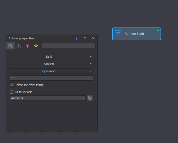Image resolution: width=178 pixels, height=143 pixels.
Task: Click the line number input field
Action: tap(51, 78)
